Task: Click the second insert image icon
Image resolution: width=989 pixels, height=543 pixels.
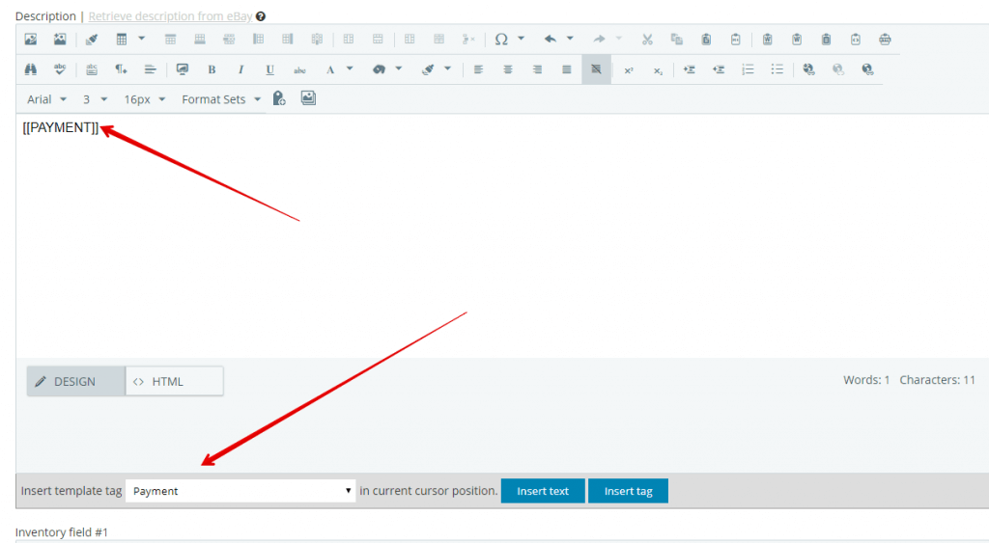Action: pyautogui.click(x=60, y=39)
